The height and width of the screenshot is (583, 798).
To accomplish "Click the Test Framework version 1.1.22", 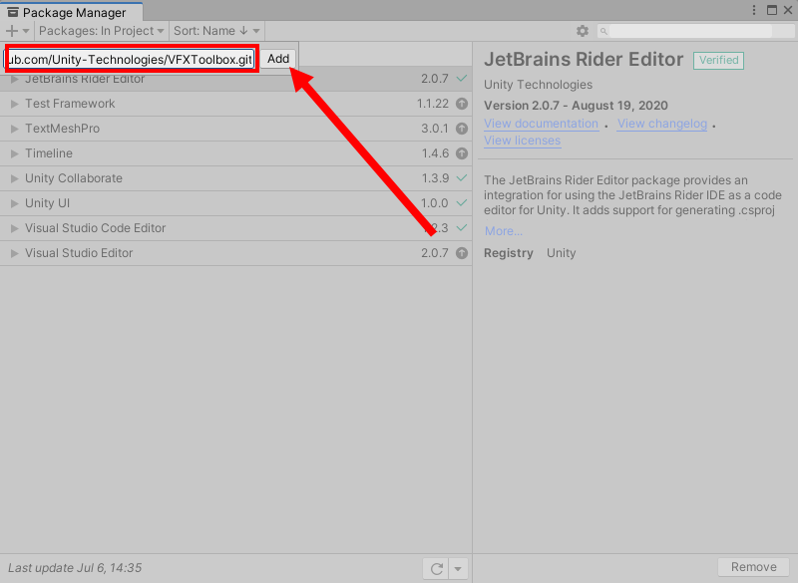I will [433, 104].
